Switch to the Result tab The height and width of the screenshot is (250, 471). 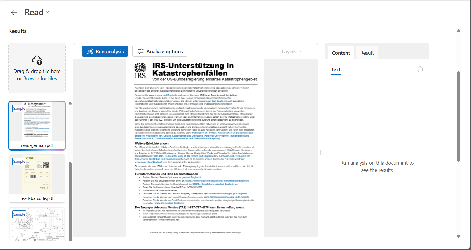click(x=367, y=53)
